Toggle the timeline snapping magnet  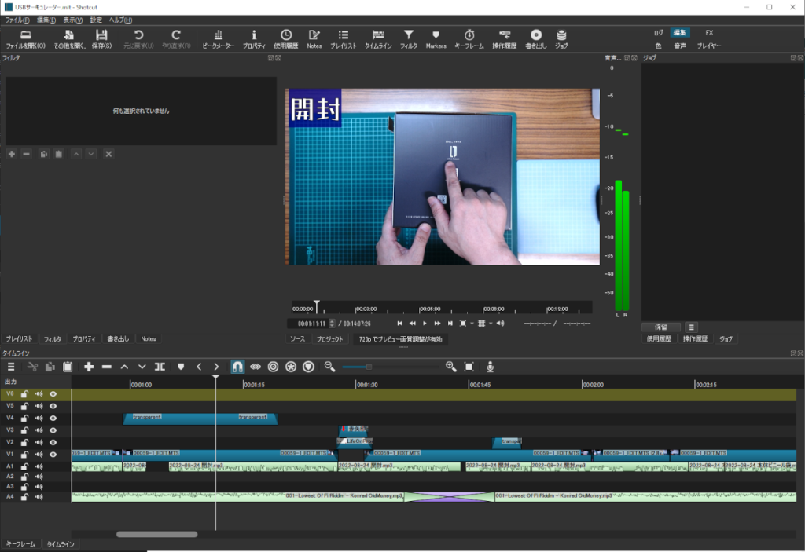237,367
